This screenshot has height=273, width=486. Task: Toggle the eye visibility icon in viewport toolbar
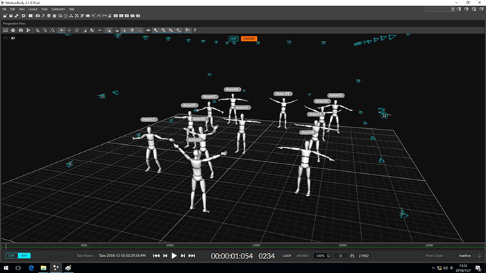coord(148,30)
